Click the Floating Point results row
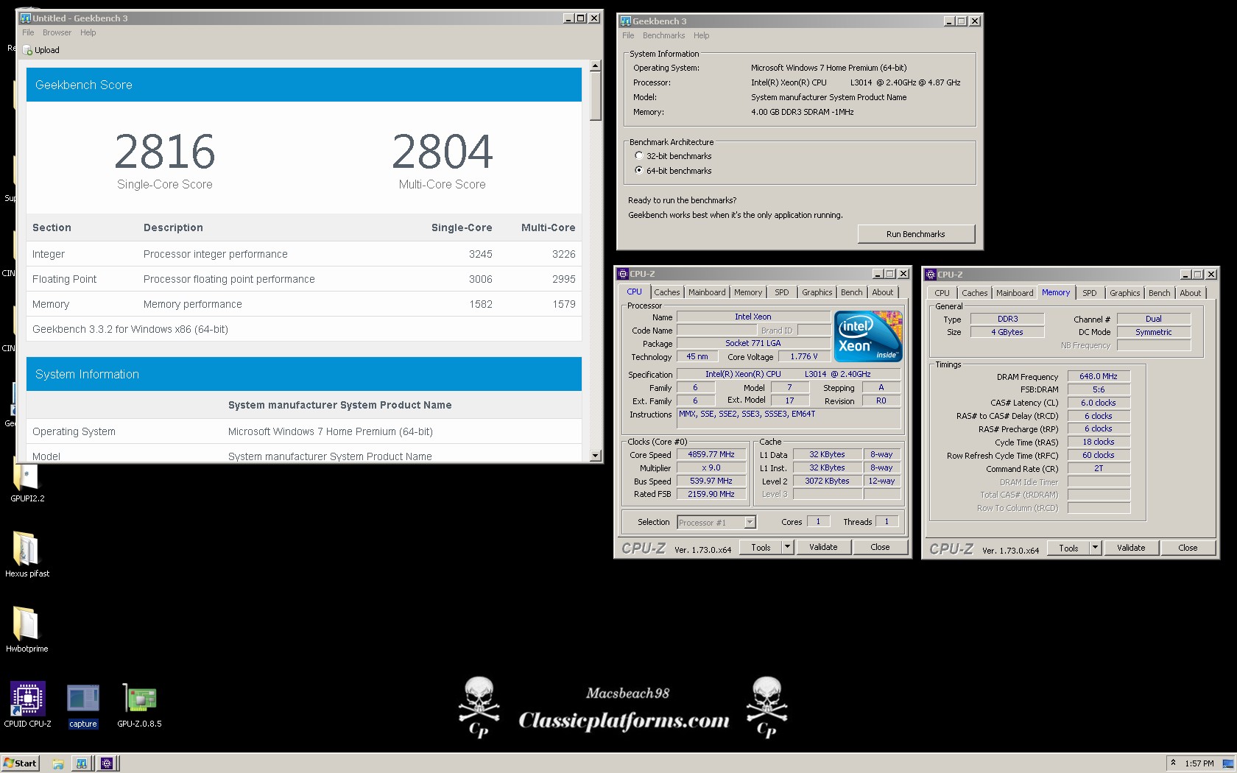 coord(304,279)
